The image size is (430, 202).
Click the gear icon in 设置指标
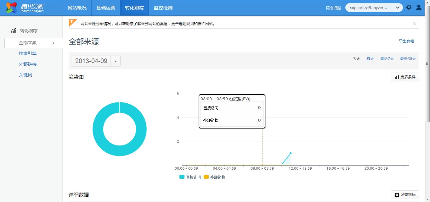click(x=397, y=195)
